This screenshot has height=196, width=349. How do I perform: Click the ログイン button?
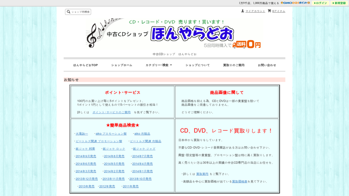[x=321, y=3]
